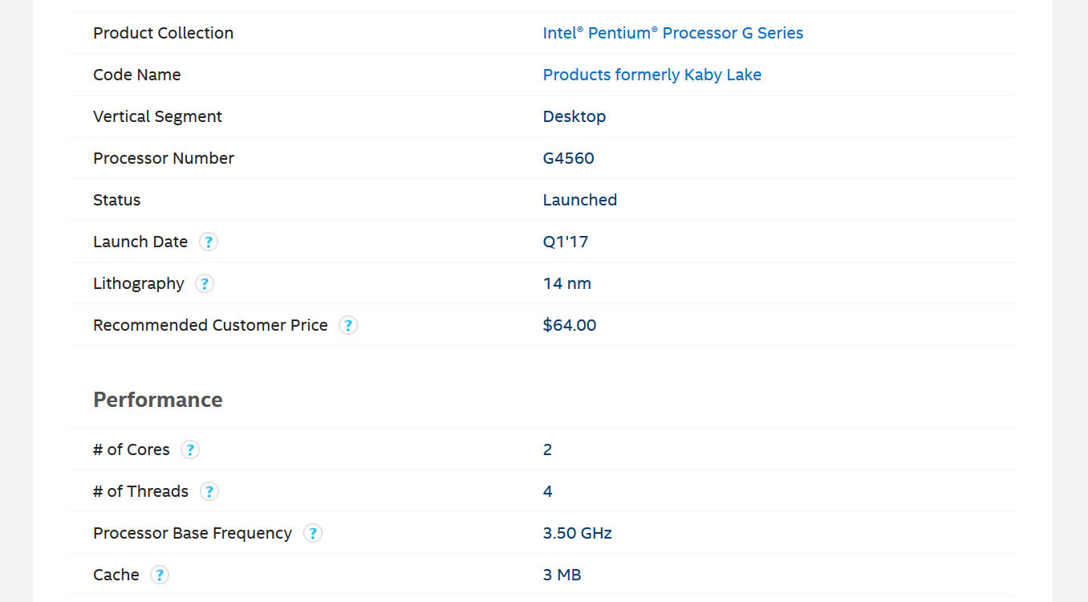The height and width of the screenshot is (602, 1088).
Task: Click the Desktop vertical segment value
Action: click(x=574, y=116)
